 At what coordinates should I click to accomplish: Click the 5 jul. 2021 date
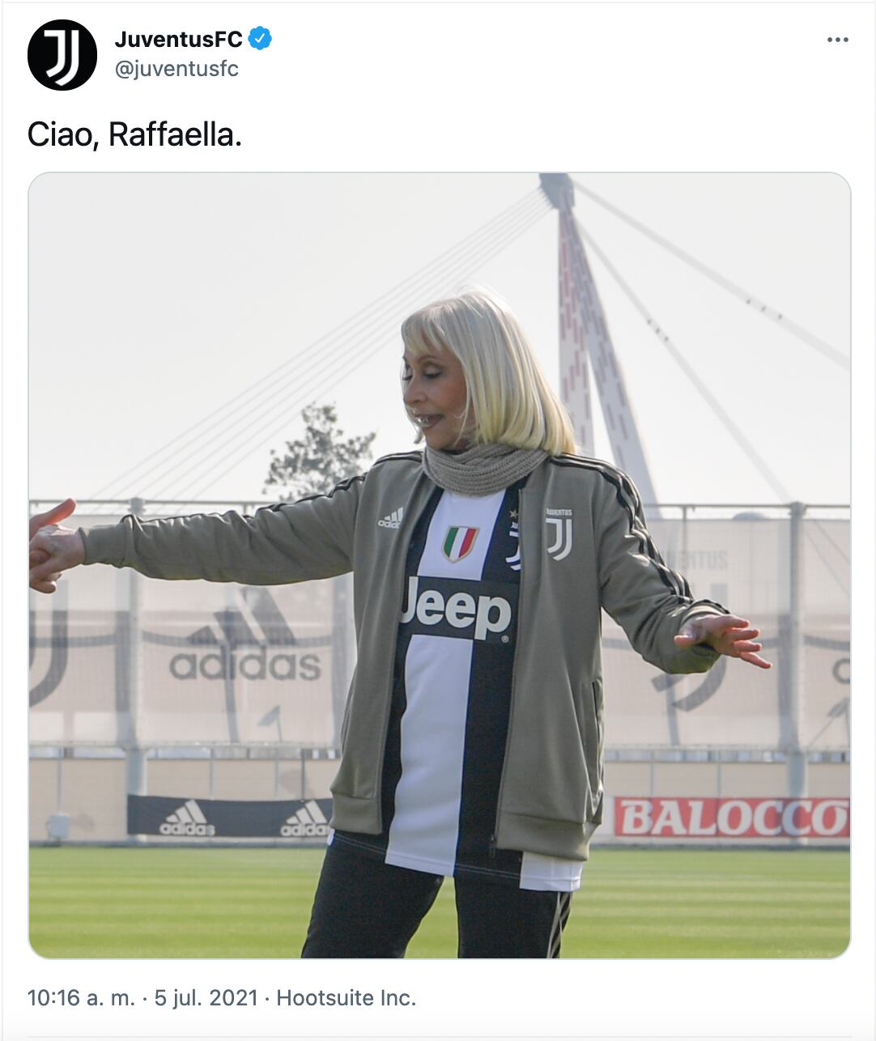pos(206,997)
